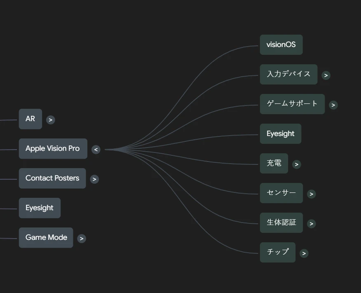Screen dimensions: 361x293
Task: Open the チップ node
Action: 277,253
